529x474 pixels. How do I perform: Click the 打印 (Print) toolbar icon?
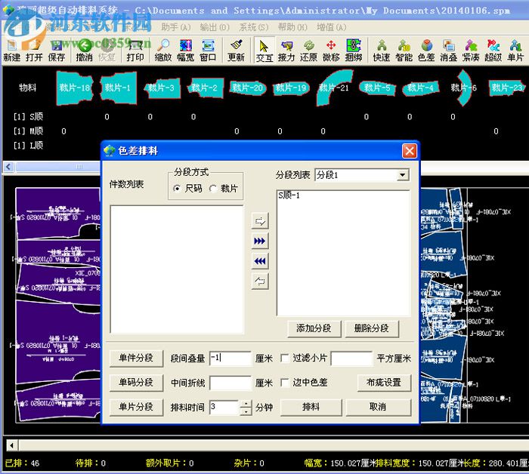point(135,51)
